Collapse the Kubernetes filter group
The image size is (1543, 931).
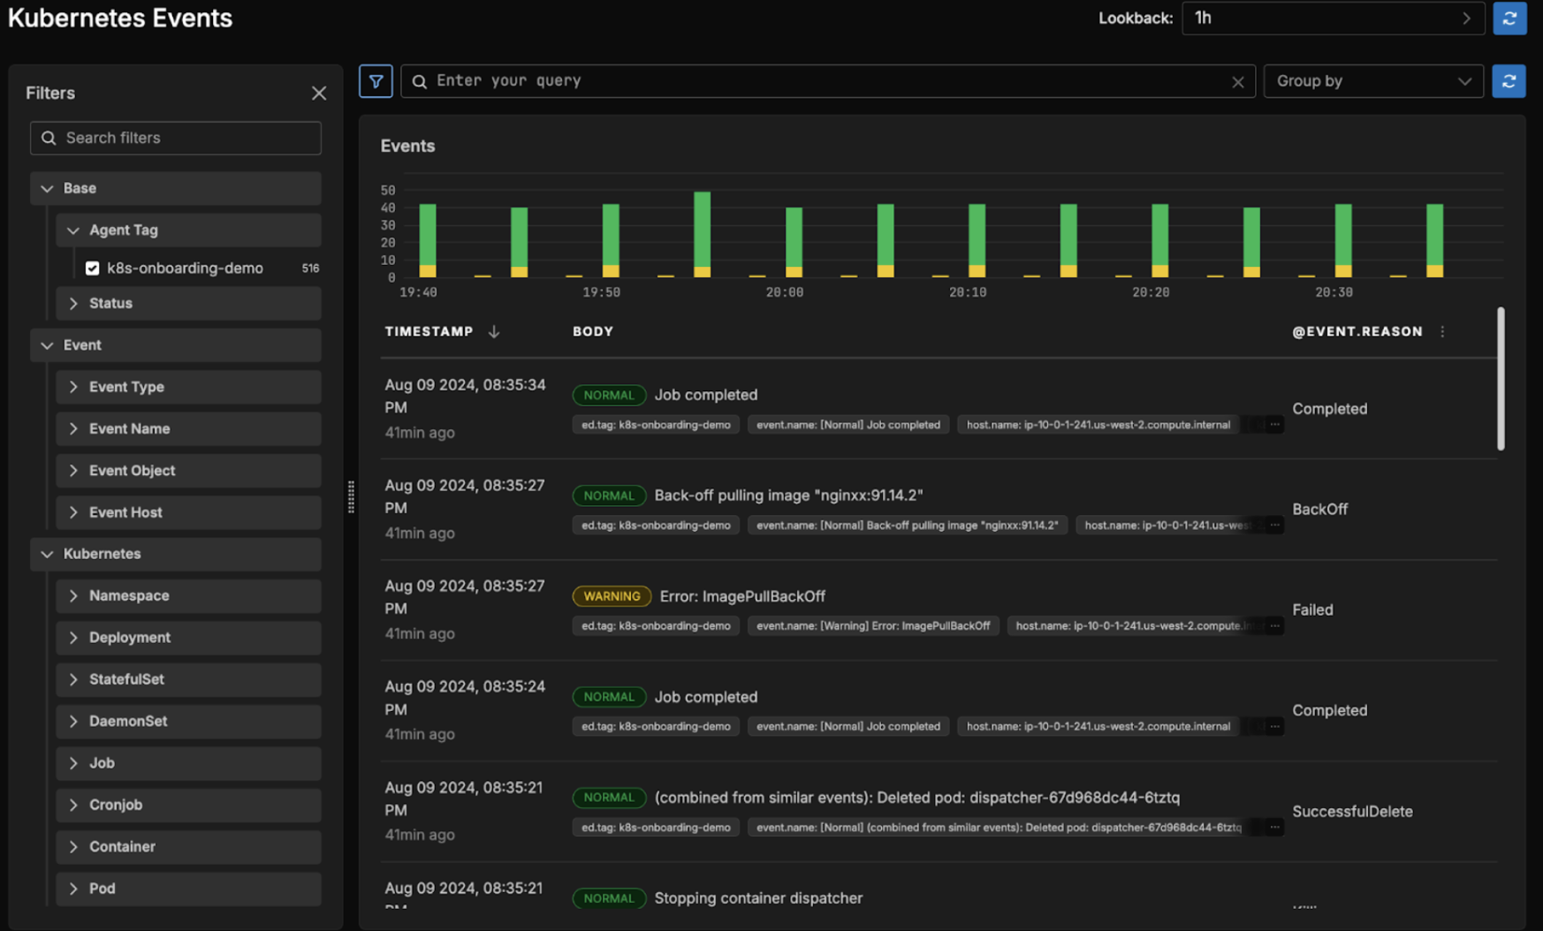[x=48, y=554]
